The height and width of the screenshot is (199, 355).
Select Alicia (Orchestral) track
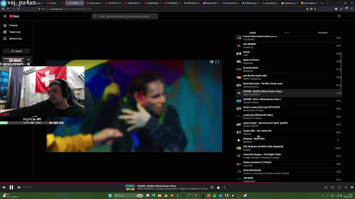tap(288, 172)
